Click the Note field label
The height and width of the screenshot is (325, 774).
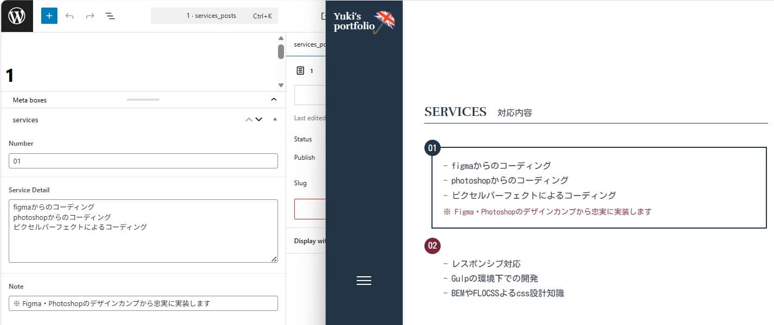[x=16, y=287]
